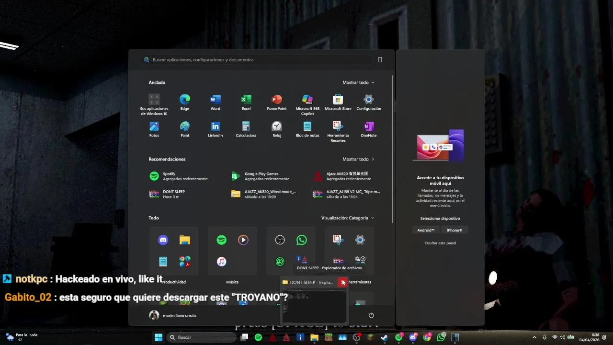The height and width of the screenshot is (345, 613).
Task: Click Ocultar este panel link
Action: tap(440, 243)
